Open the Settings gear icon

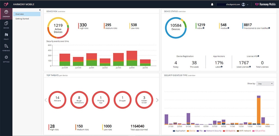[6, 59]
